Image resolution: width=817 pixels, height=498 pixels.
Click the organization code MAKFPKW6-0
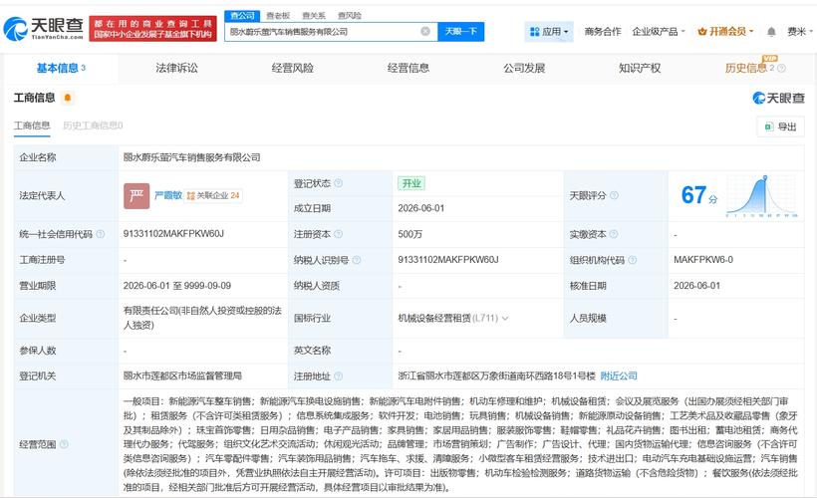[x=703, y=259]
